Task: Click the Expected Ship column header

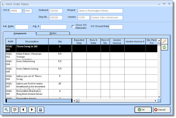Action: pyautogui.click(x=79, y=42)
